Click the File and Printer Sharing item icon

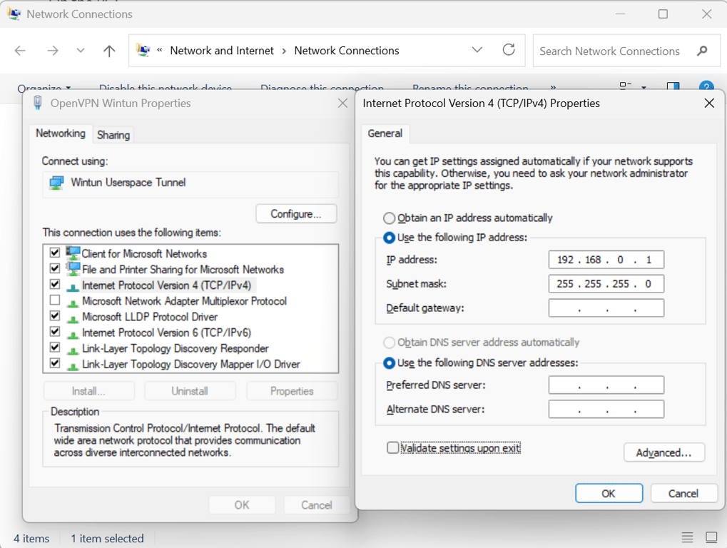point(73,269)
